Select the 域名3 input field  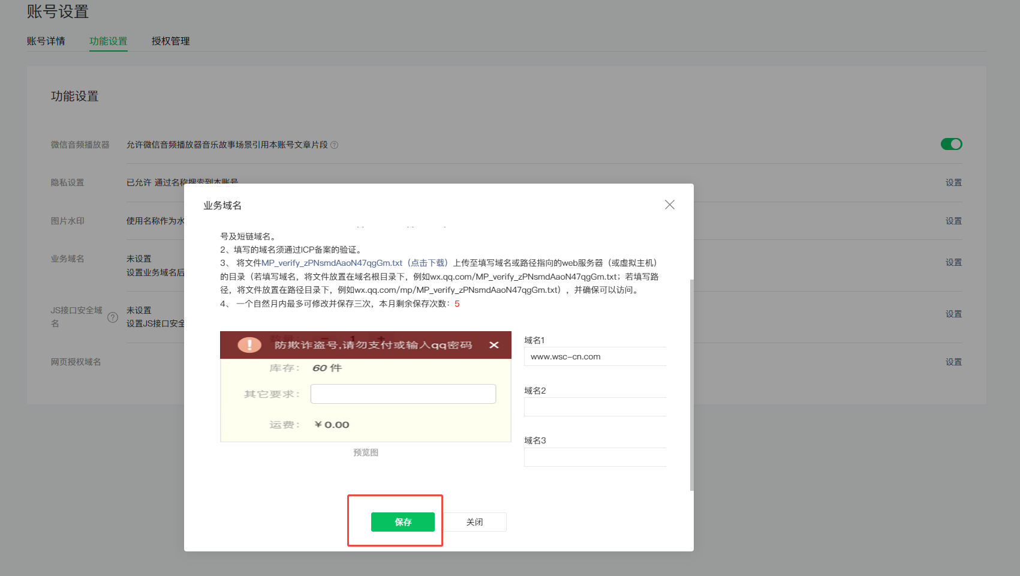(x=594, y=457)
